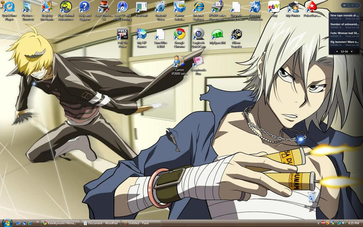
Task: Open Easy CD and DVD Burning
Action: tap(123, 11)
